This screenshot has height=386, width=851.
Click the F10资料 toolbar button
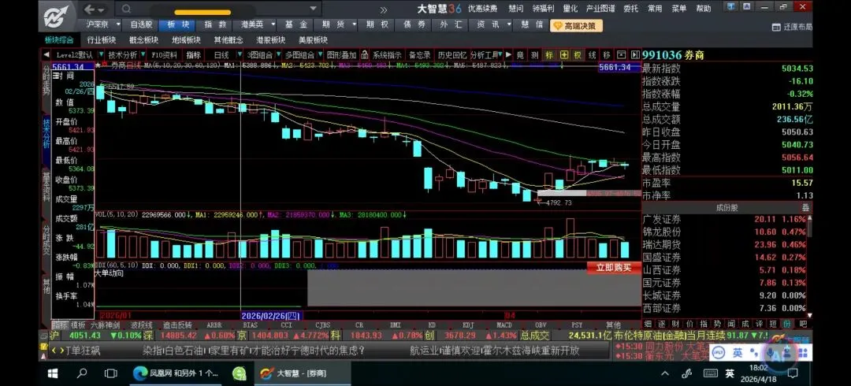pyautogui.click(x=164, y=55)
